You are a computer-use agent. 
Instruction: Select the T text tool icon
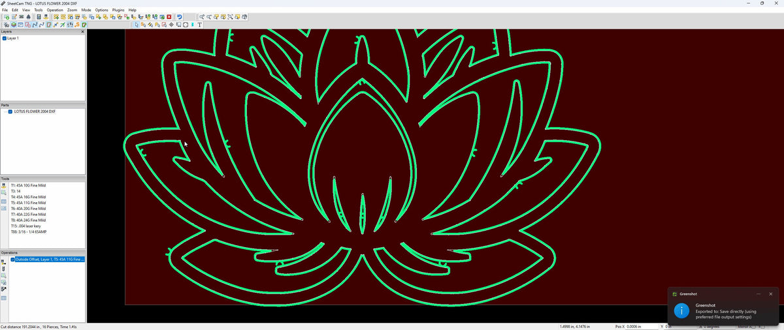199,25
